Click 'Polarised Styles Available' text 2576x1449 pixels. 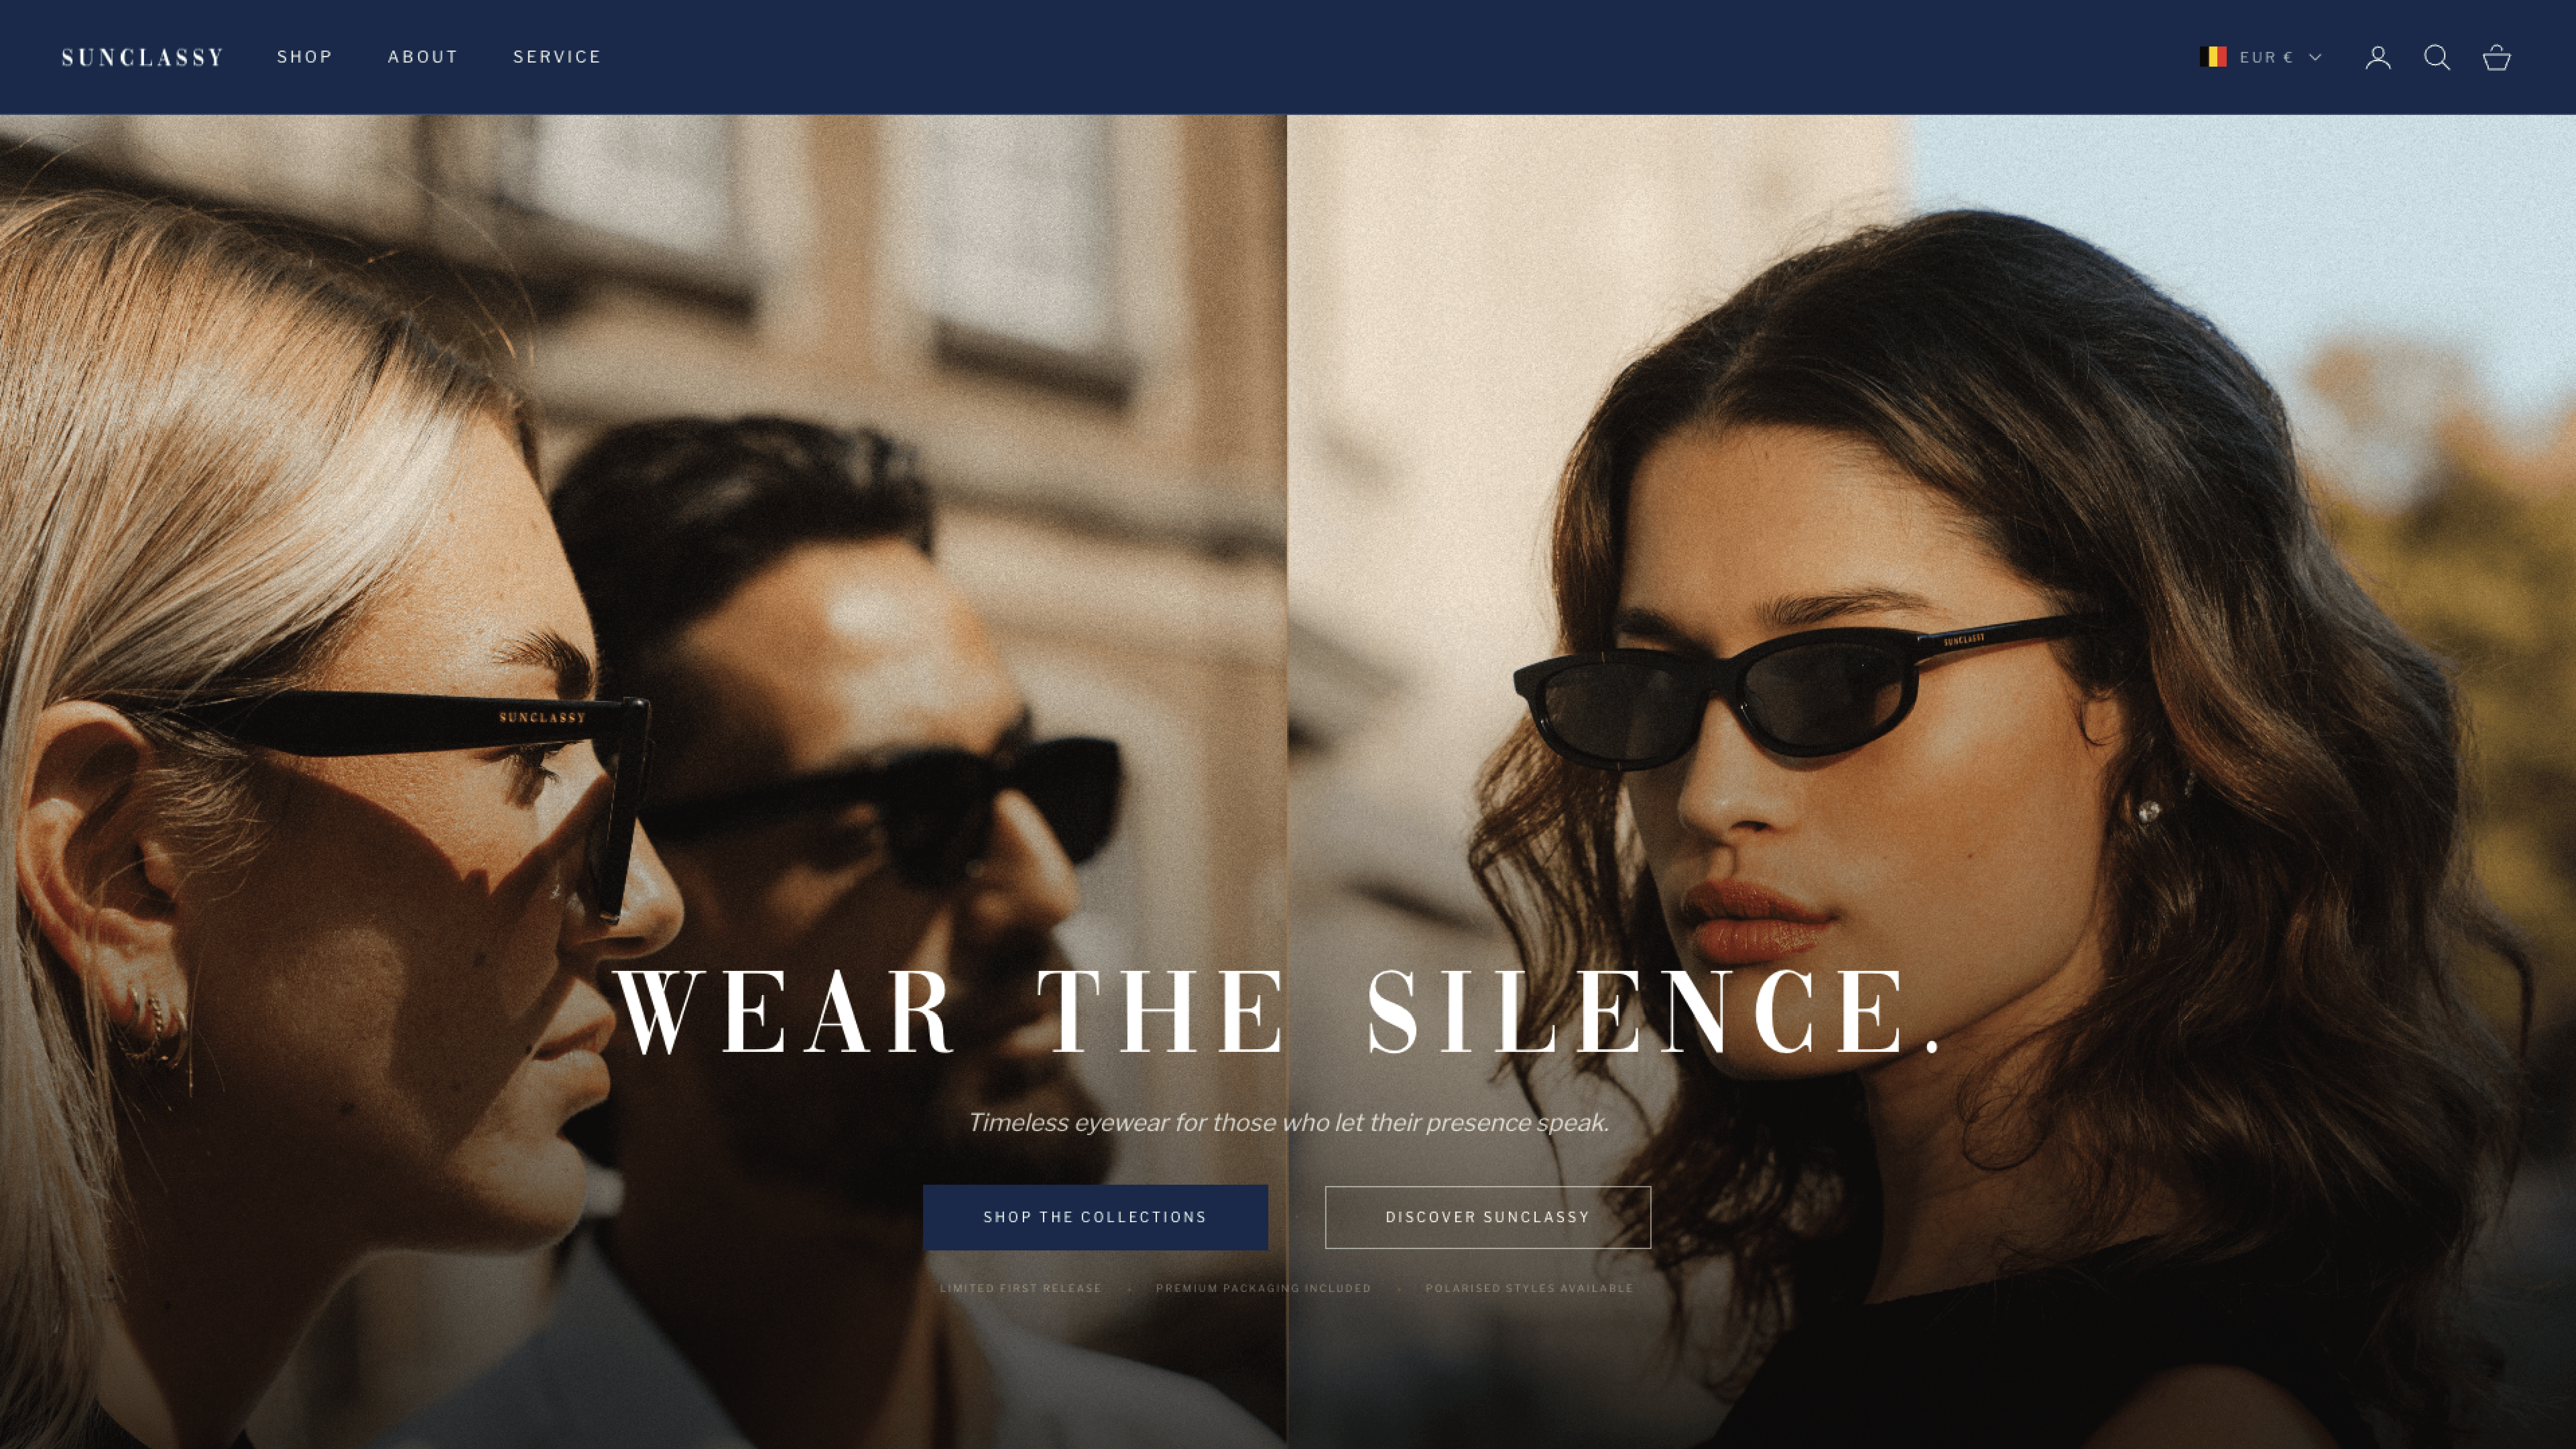click(x=1529, y=1288)
